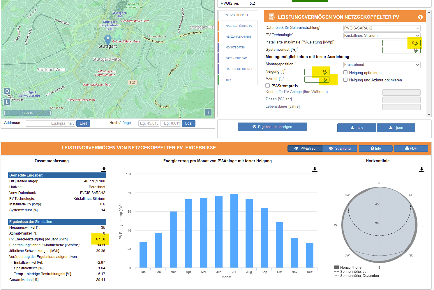Image resolution: width=434 pixels, height=290 pixels.
Task: Click Sonnenhöhe, Dezember legend entry
Action: 357,275
